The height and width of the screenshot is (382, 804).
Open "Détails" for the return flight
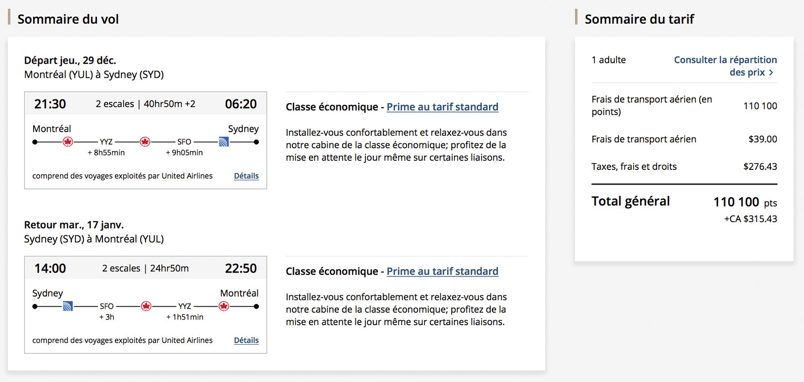point(246,340)
